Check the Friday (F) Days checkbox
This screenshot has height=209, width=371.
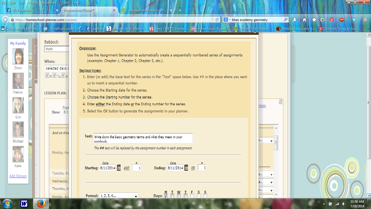[192, 196]
